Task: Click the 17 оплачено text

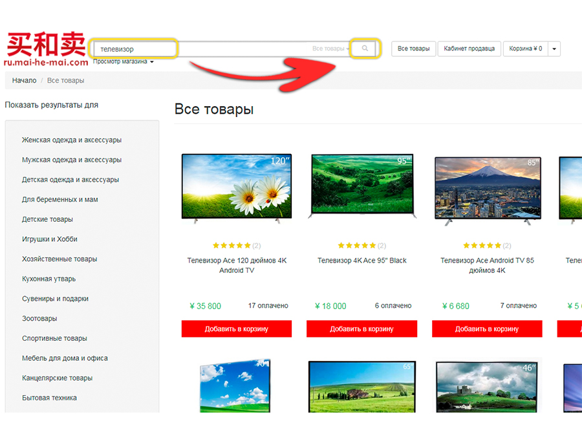Action: (x=268, y=306)
